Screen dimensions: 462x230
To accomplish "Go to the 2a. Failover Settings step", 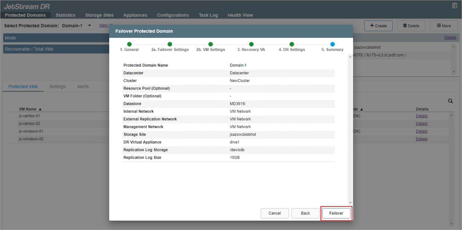I will (x=170, y=44).
